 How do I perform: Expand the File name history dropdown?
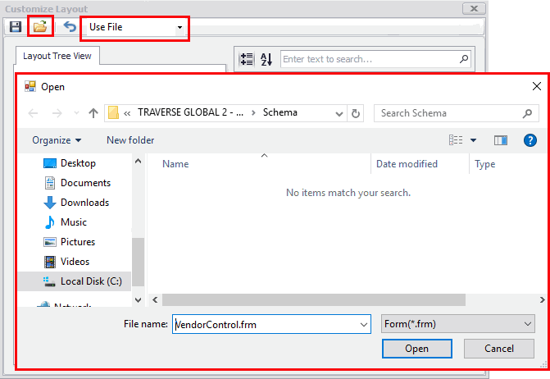click(364, 325)
